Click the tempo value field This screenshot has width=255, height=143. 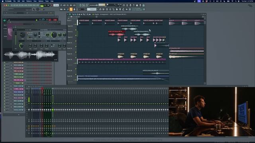tap(56, 5)
